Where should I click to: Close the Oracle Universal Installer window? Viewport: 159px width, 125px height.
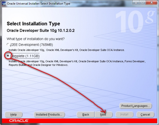pos(152,3)
